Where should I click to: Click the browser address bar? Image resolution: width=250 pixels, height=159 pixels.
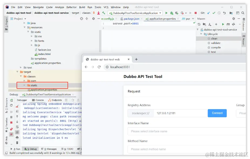pyautogui.click(x=175, y=67)
